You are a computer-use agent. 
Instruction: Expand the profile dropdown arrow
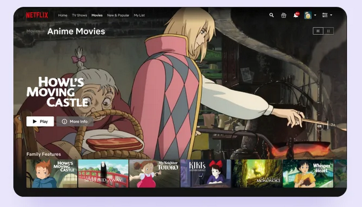pos(315,15)
